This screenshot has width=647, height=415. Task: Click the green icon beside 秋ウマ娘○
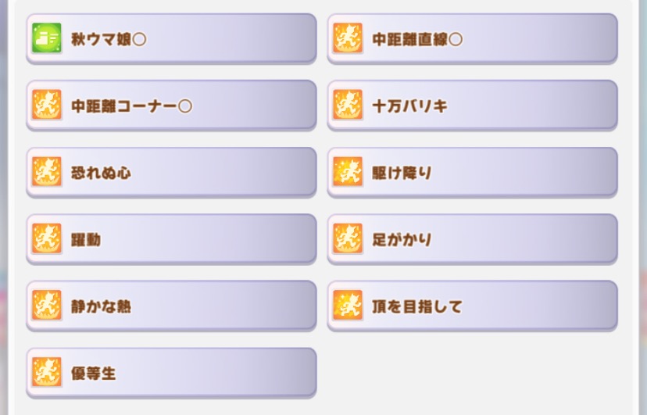(x=46, y=38)
